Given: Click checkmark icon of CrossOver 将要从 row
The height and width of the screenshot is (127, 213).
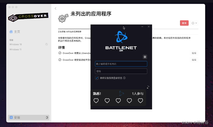Looking at the screenshot, I should (60, 53).
